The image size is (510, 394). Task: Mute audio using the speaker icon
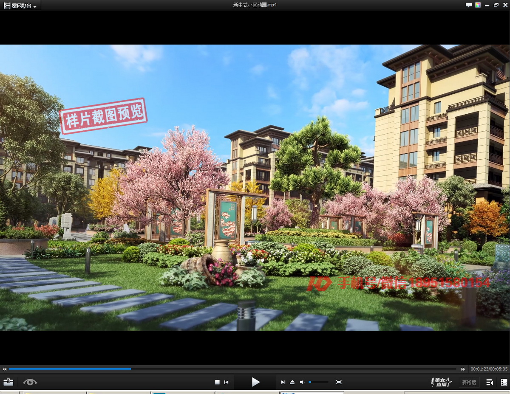tap(302, 382)
